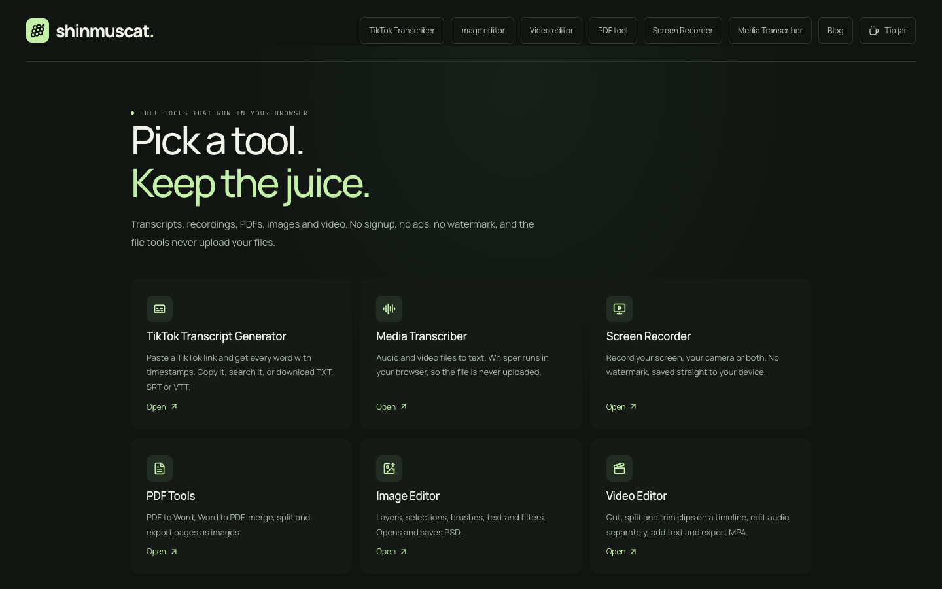Select the Screen Recorder card heading

coord(648,336)
